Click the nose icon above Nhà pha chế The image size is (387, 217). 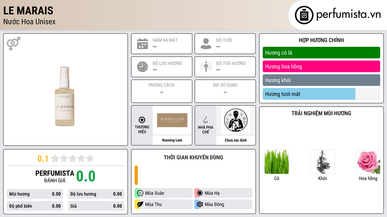[205, 120]
